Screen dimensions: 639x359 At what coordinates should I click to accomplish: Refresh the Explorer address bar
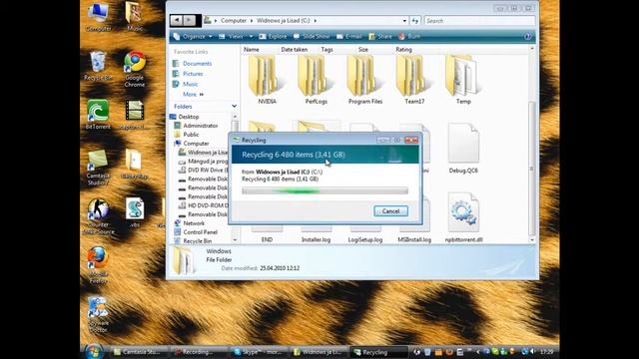click(x=415, y=20)
